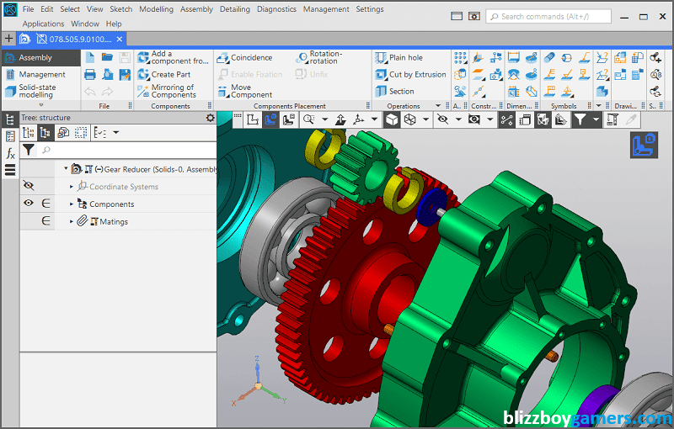Viewport: 674px width, 429px height.
Task: Show hidden Coordinate Systems via eye icon
Action: pos(29,186)
